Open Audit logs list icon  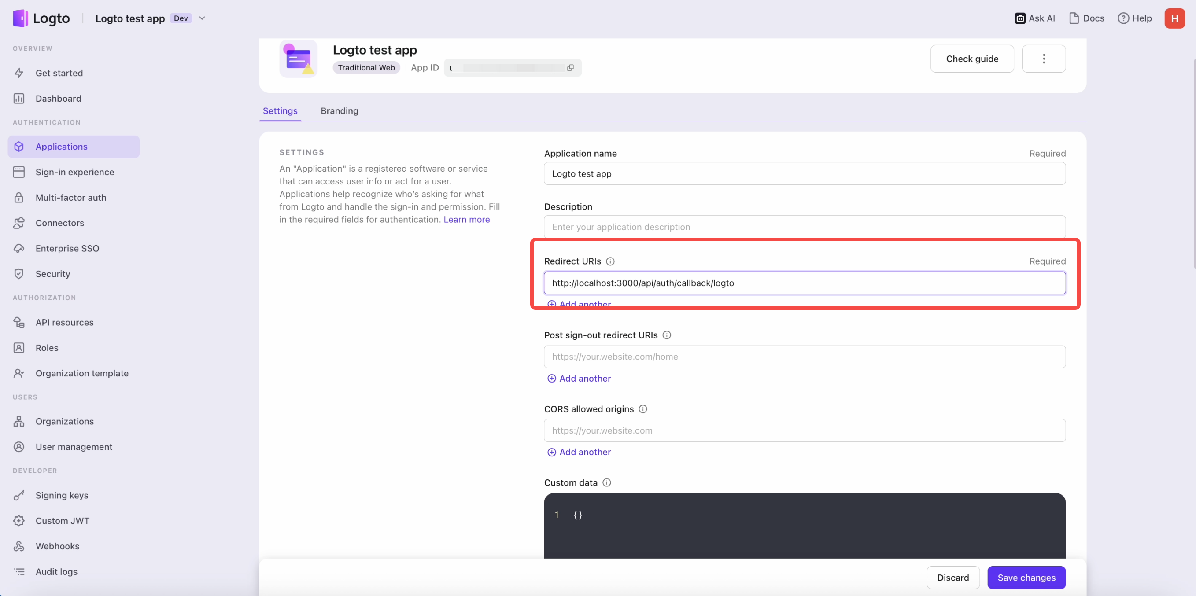(x=19, y=571)
